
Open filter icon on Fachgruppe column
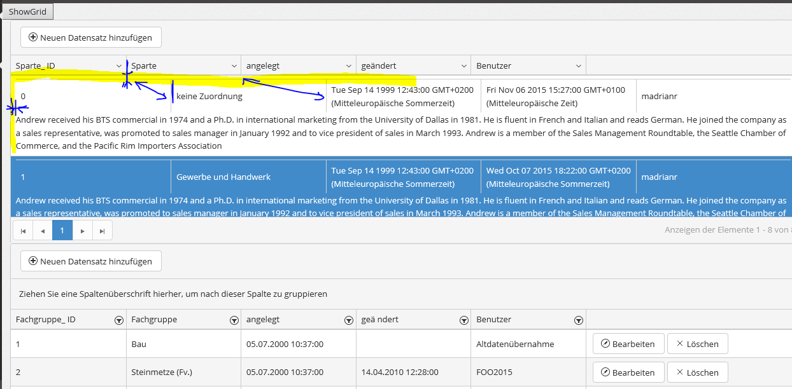click(x=234, y=320)
